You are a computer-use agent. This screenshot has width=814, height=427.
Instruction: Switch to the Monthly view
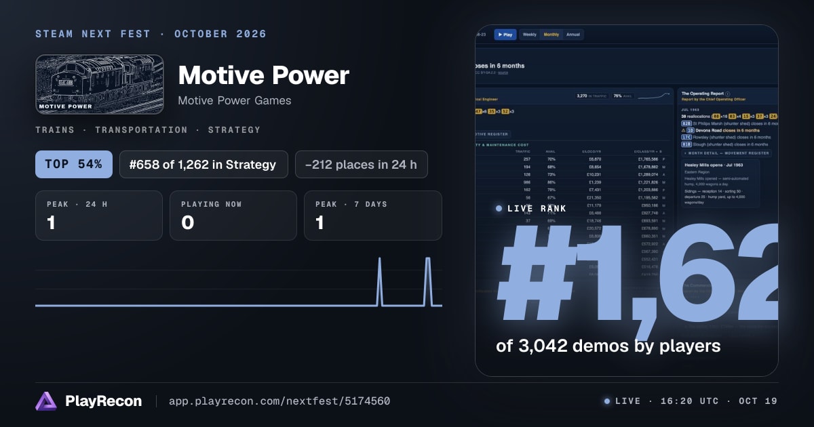click(x=551, y=34)
